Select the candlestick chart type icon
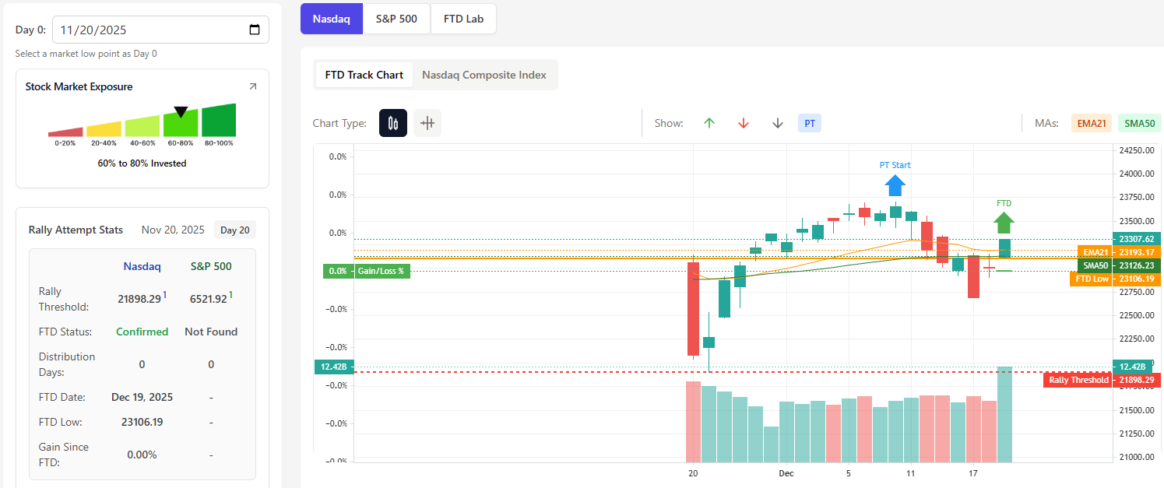This screenshot has height=488, width=1164. (x=393, y=123)
